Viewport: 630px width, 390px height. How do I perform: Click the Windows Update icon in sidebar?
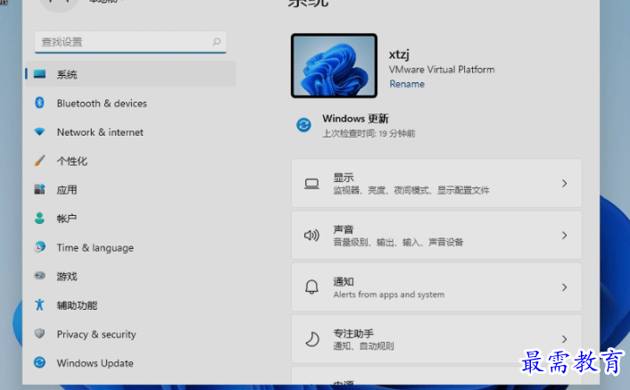[x=39, y=362]
